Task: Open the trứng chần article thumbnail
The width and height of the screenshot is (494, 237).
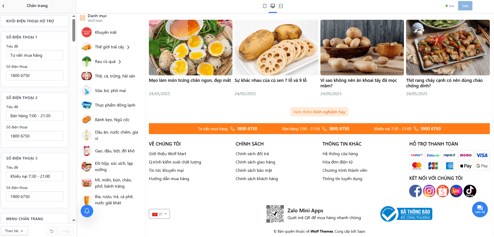Action: point(191,48)
